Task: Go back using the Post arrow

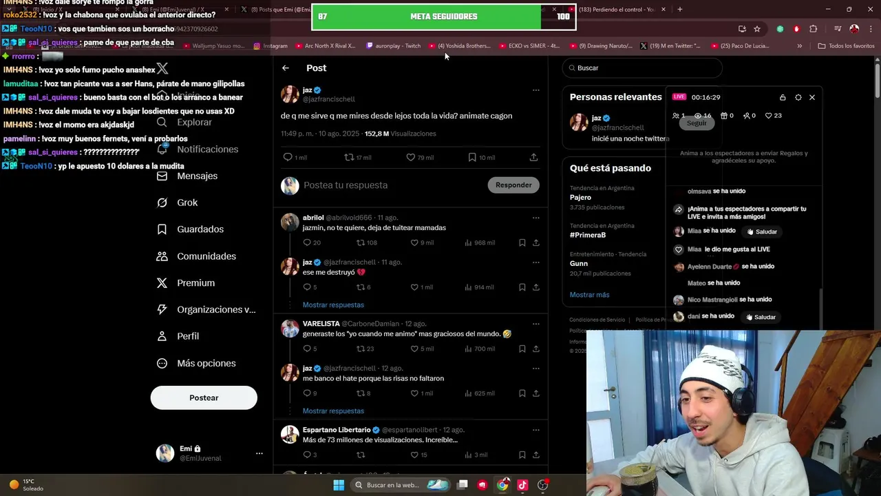Action: pyautogui.click(x=286, y=68)
